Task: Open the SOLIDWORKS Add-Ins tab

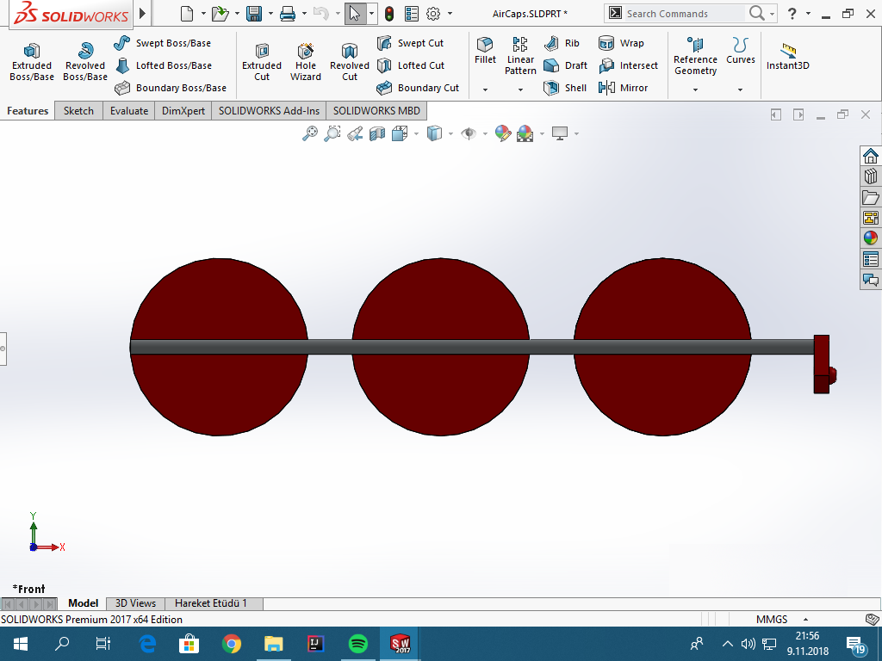Action: pos(269,111)
